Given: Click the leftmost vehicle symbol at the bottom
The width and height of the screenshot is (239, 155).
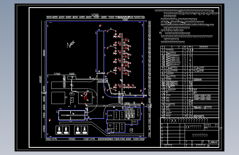Looking at the screenshot, I should [x=59, y=130].
